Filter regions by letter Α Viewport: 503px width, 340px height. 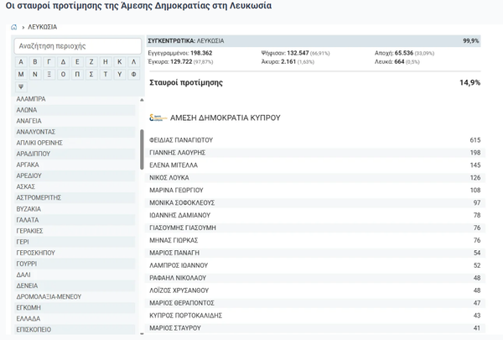pyautogui.click(x=21, y=61)
